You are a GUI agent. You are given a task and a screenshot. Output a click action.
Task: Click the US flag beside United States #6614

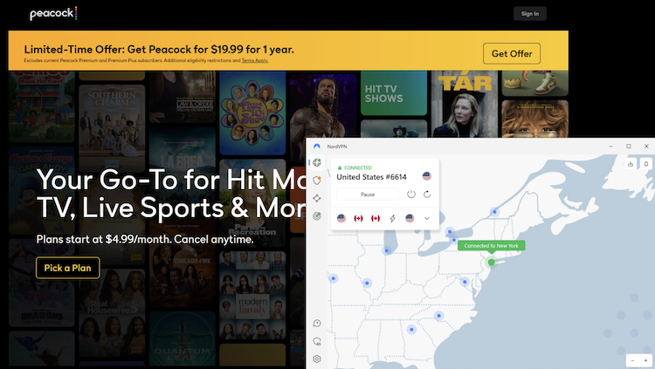coord(426,176)
